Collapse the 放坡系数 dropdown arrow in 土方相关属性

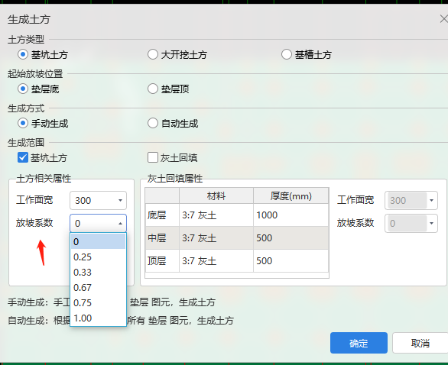pyautogui.click(x=120, y=223)
